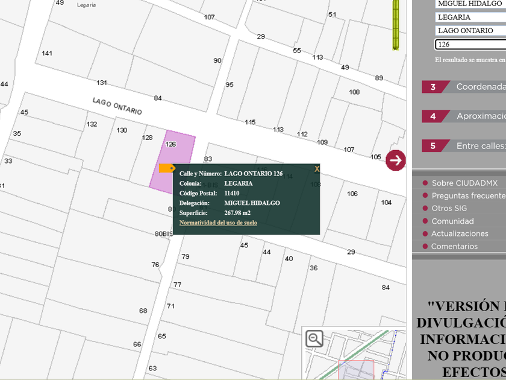Click the LEGARIA colonia input field
Image resolution: width=506 pixels, height=380 pixels.
pos(470,17)
